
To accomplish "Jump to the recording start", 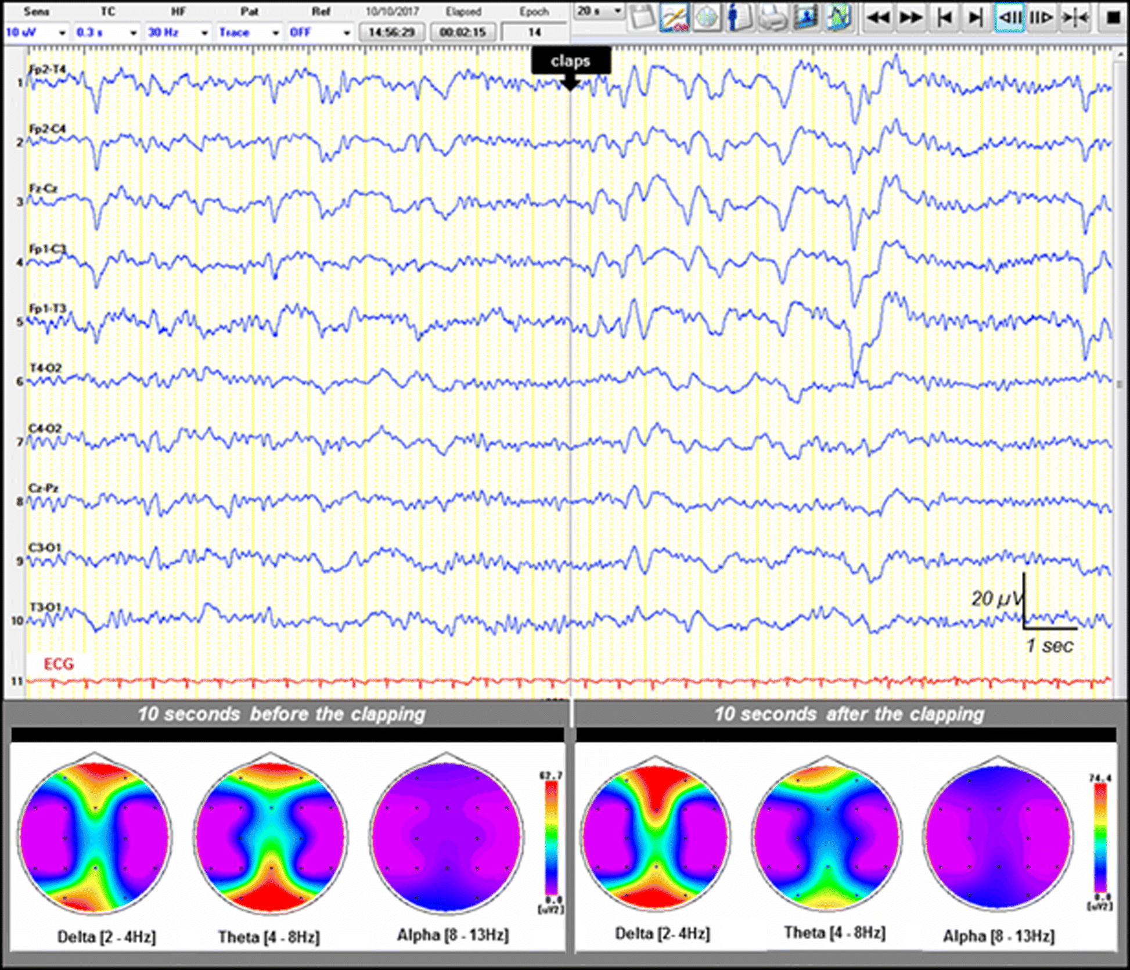I will coord(944,17).
